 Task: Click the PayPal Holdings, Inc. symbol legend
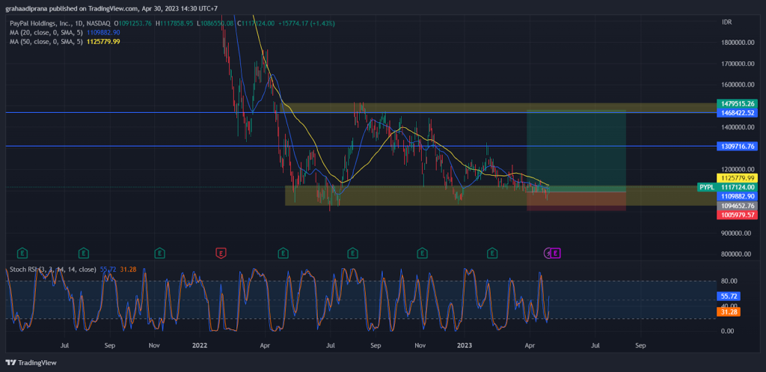60,23
